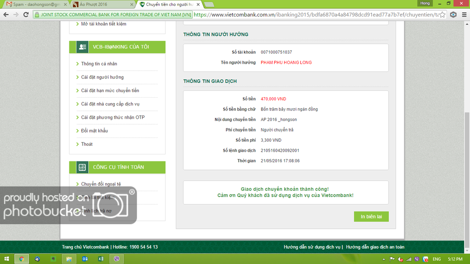Click the THÔNG TIN GIAO DỊCH heading

click(210, 81)
